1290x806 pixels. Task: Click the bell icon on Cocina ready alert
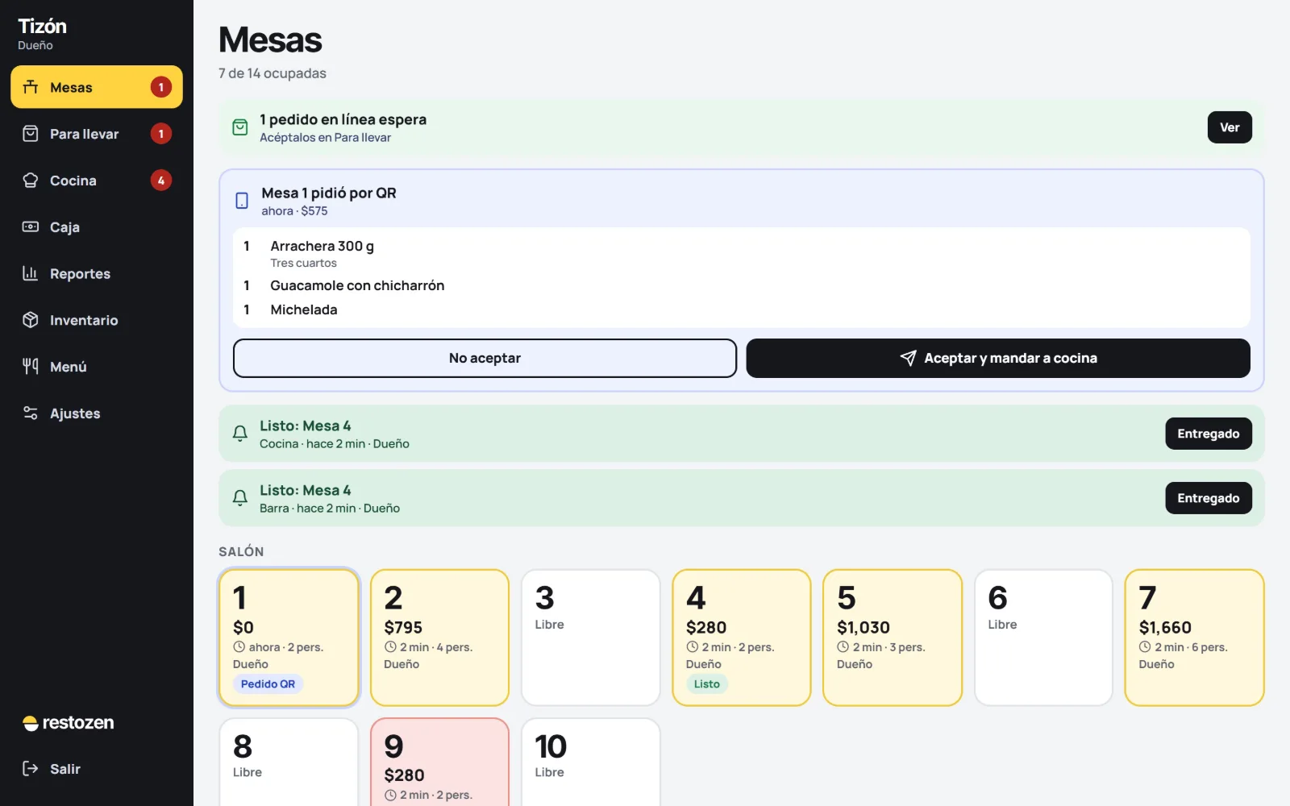click(240, 434)
